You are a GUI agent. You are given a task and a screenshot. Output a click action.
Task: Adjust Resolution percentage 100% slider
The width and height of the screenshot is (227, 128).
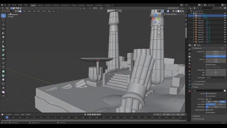[x=216, y=56]
